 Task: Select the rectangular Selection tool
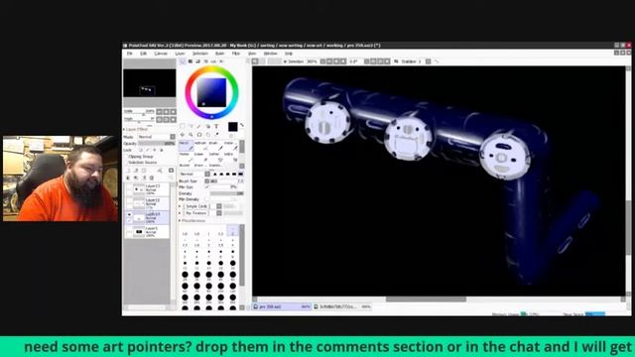[x=183, y=126]
